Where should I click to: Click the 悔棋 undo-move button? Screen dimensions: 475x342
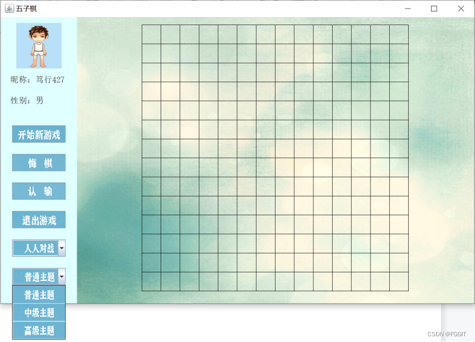click(x=38, y=163)
